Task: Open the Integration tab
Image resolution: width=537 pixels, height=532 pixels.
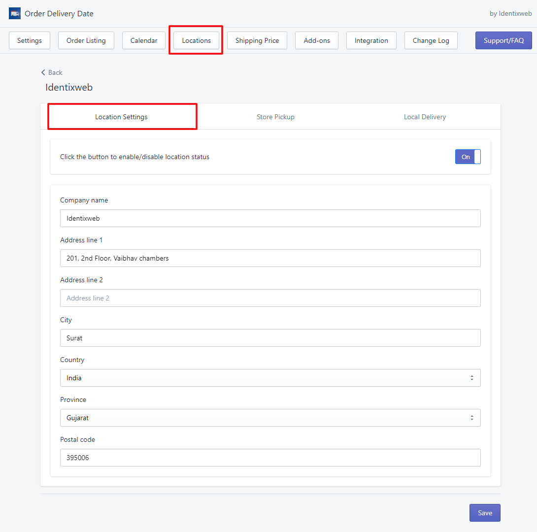Action: (x=371, y=40)
